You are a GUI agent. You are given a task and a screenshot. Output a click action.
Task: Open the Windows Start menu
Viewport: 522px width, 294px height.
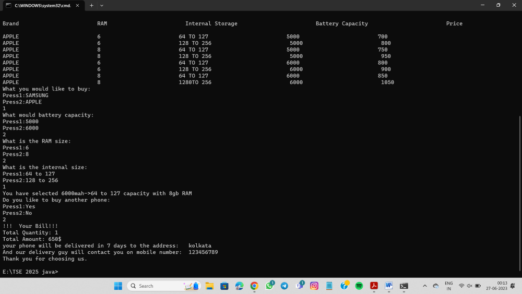(118, 286)
